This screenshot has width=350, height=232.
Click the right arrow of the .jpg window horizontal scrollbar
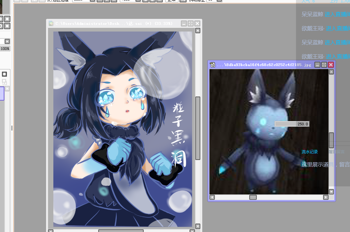326,197
